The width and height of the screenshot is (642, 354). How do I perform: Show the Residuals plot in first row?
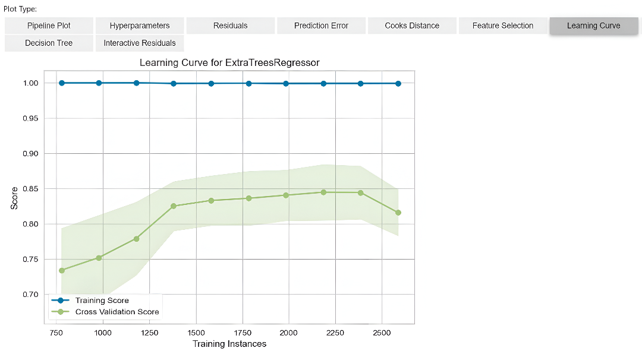[x=231, y=26]
